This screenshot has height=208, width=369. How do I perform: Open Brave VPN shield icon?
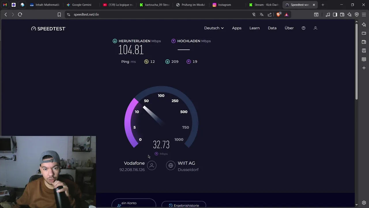[x=357, y=14]
